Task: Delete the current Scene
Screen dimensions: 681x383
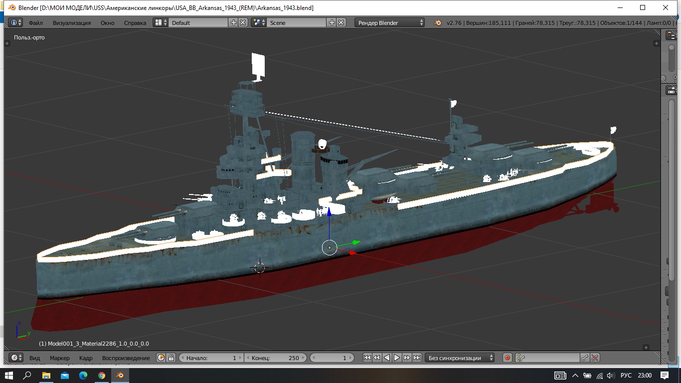Action: coord(341,22)
